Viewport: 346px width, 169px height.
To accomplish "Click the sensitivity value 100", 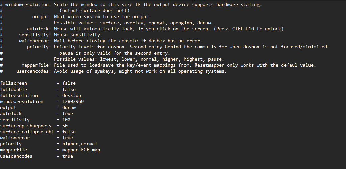I will pyautogui.click(x=66, y=120).
